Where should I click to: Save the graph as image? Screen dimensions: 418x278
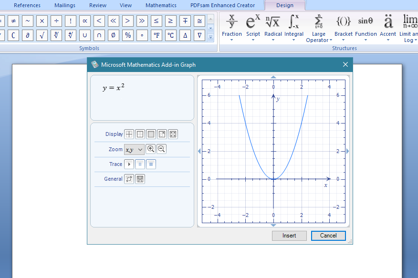tap(140, 179)
